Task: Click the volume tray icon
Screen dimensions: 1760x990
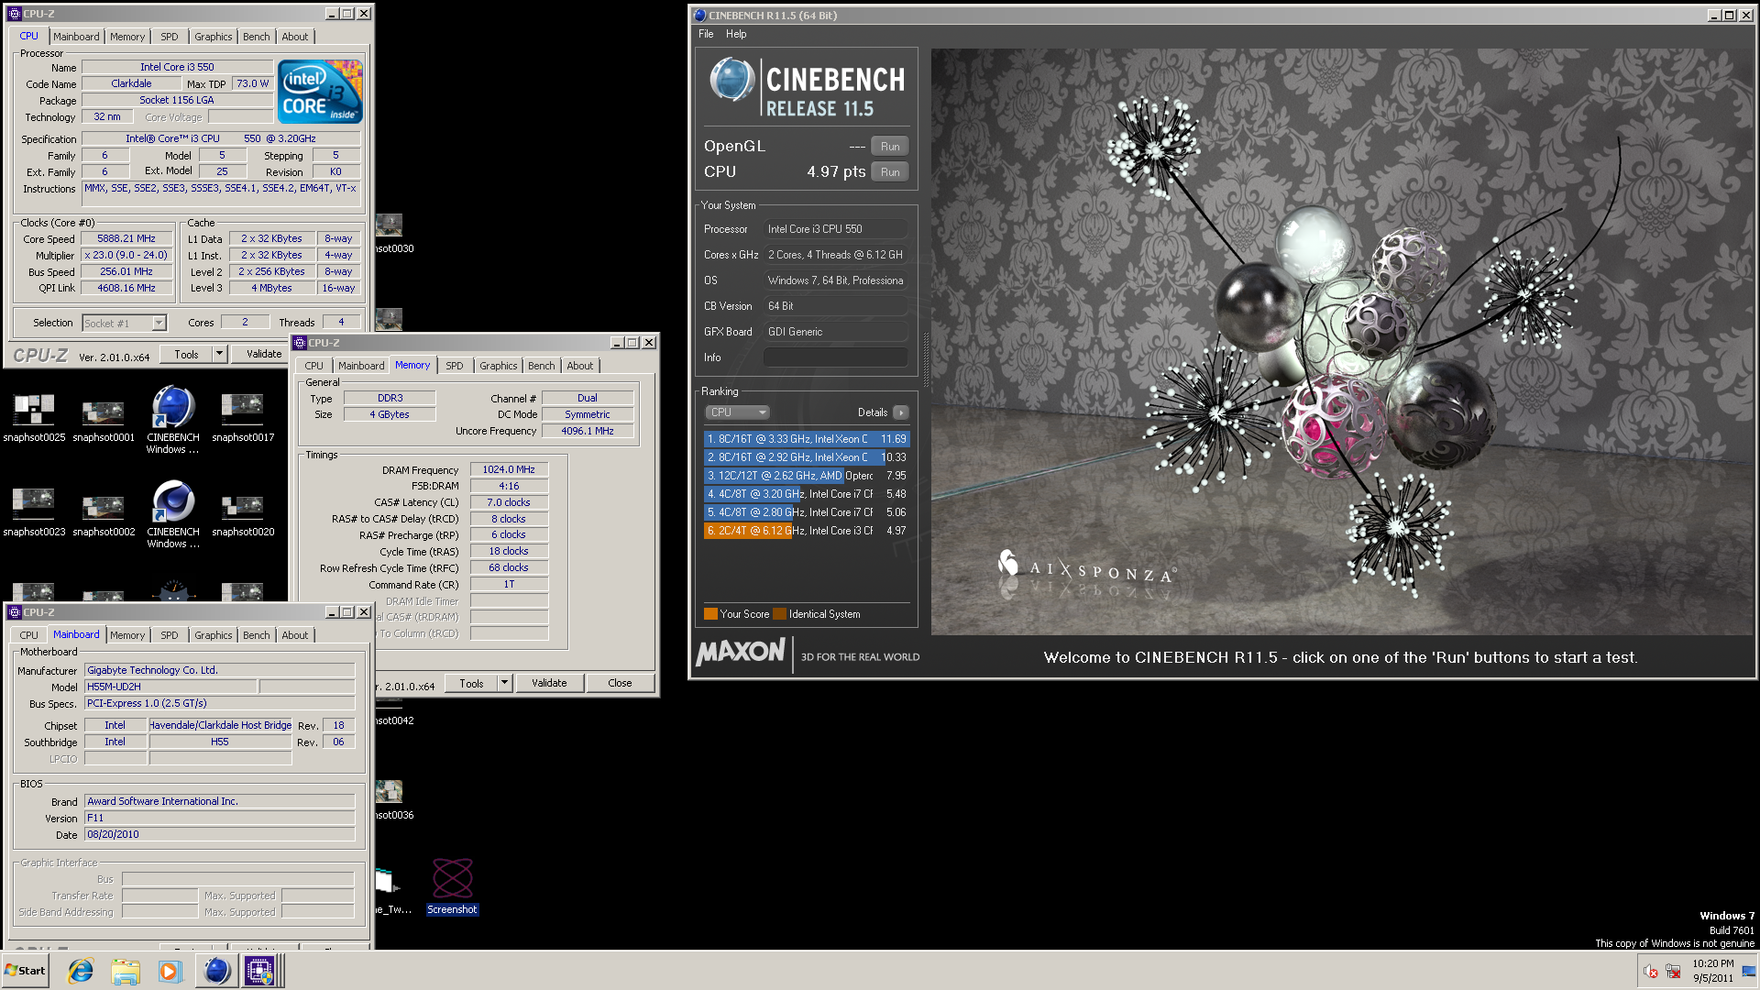Action: 1650,971
